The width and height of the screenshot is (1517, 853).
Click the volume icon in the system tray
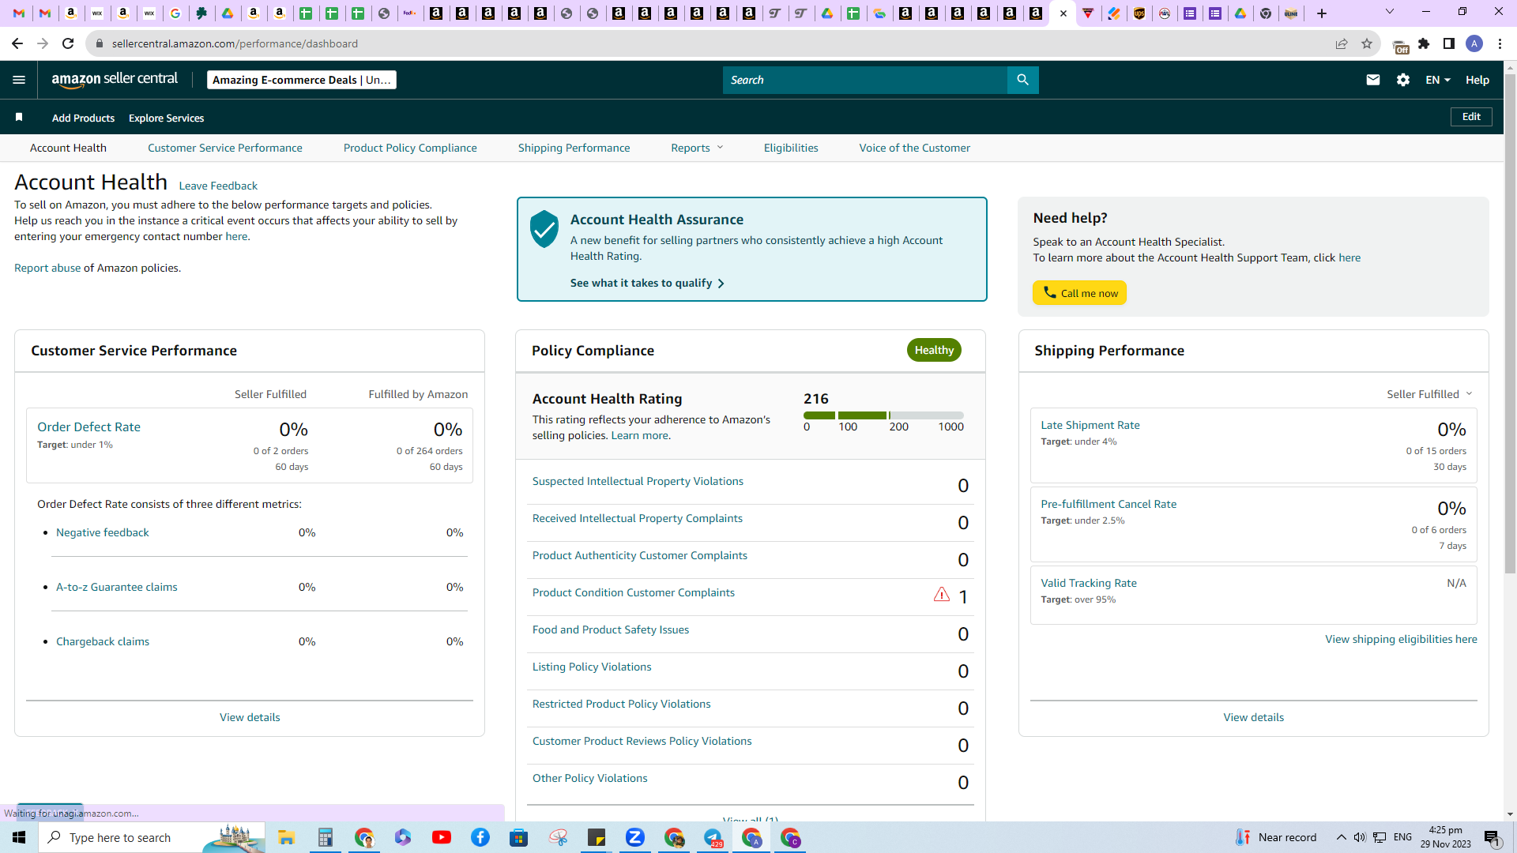[1359, 837]
